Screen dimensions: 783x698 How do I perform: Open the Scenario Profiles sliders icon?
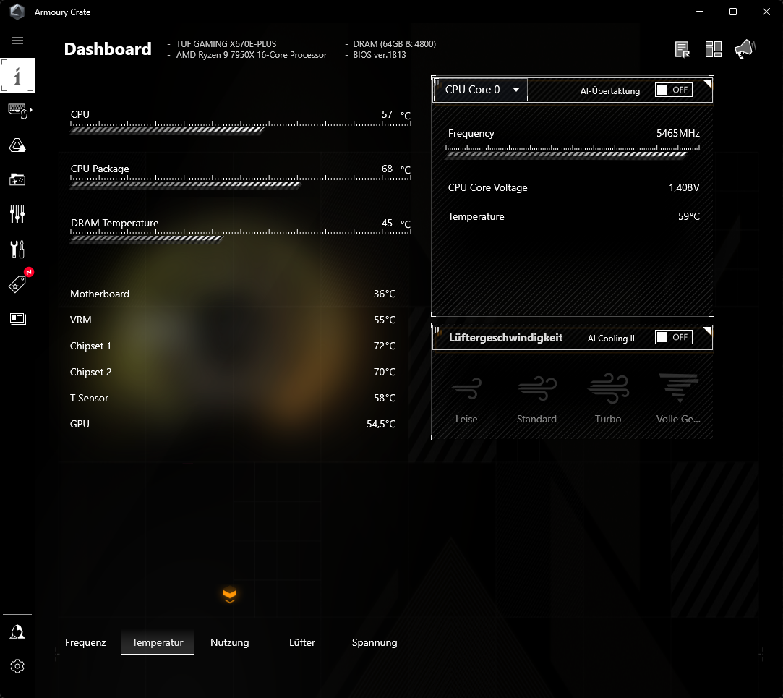tap(17, 214)
